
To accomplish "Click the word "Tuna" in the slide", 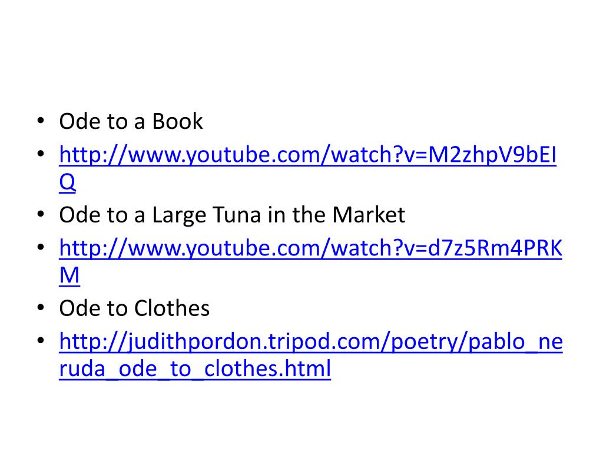I will point(237,215).
